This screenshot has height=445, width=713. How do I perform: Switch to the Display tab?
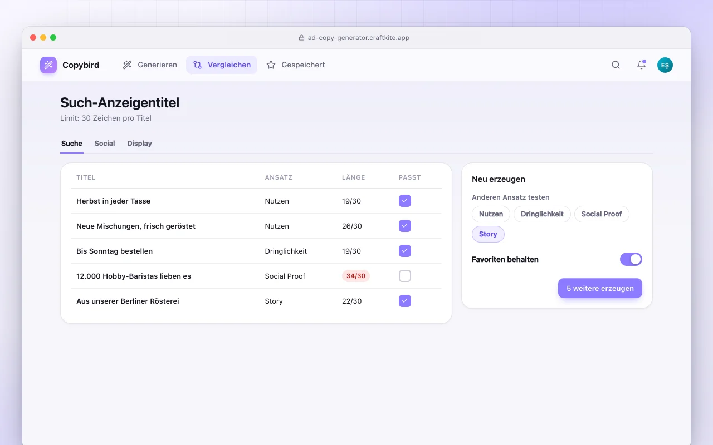139,144
